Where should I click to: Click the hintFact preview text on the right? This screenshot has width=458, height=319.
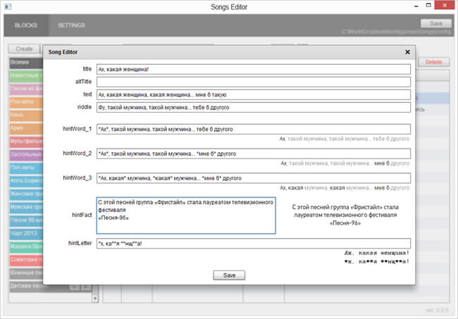pos(345,215)
